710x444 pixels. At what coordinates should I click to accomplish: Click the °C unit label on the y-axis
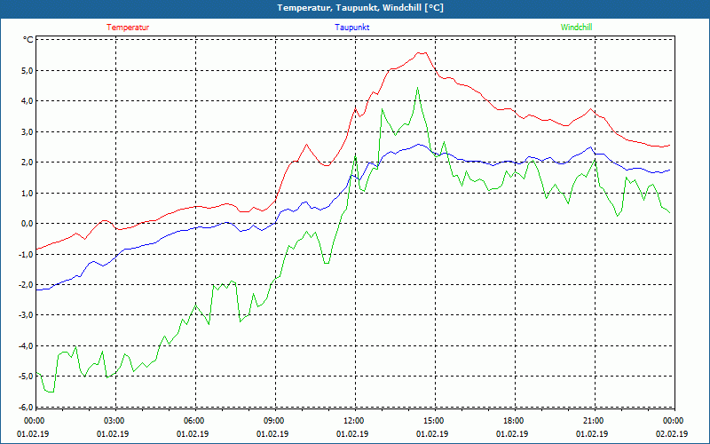click(x=28, y=40)
